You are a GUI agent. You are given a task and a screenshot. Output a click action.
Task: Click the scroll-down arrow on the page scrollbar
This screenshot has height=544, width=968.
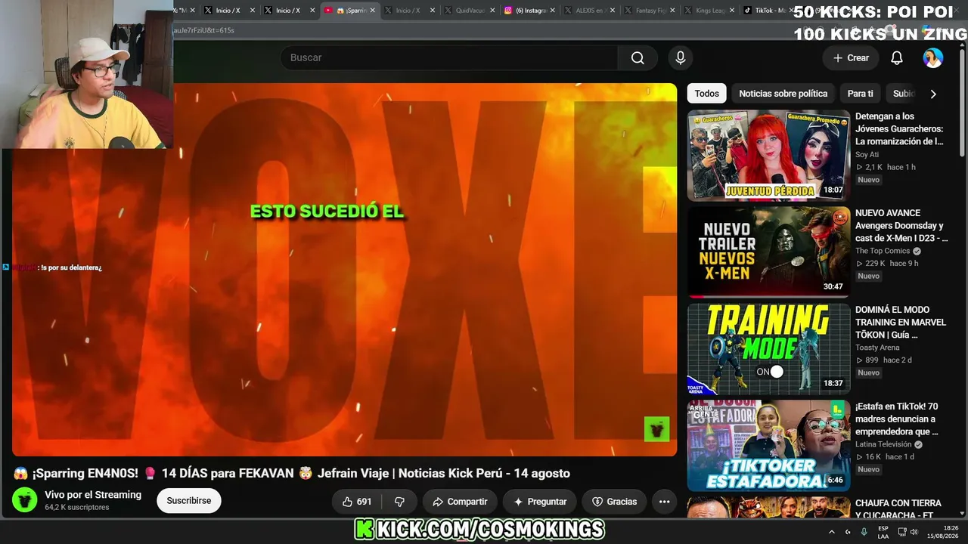pos(963,514)
